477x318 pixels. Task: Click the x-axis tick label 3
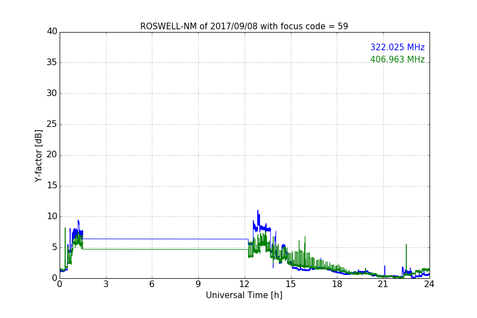(106, 284)
